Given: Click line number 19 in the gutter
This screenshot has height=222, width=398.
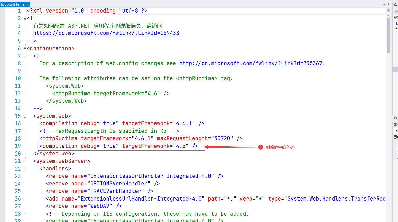Looking at the screenshot, I should [x=18, y=146].
